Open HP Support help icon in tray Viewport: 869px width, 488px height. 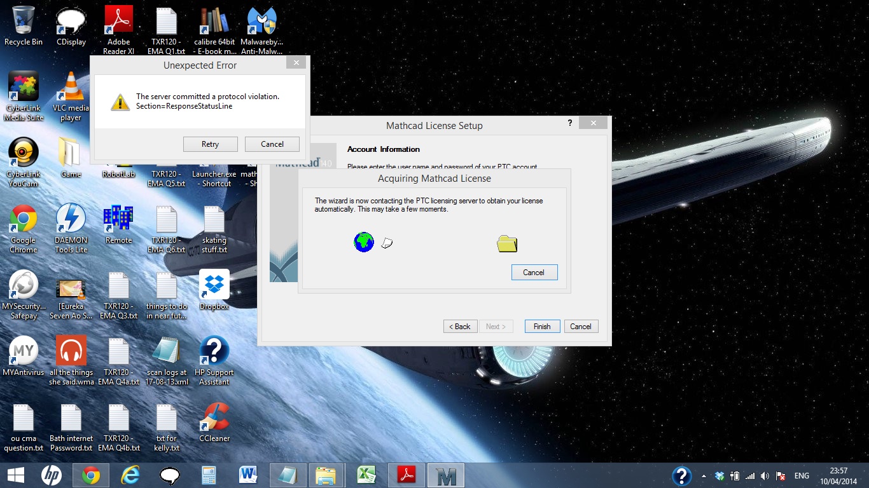[681, 476]
